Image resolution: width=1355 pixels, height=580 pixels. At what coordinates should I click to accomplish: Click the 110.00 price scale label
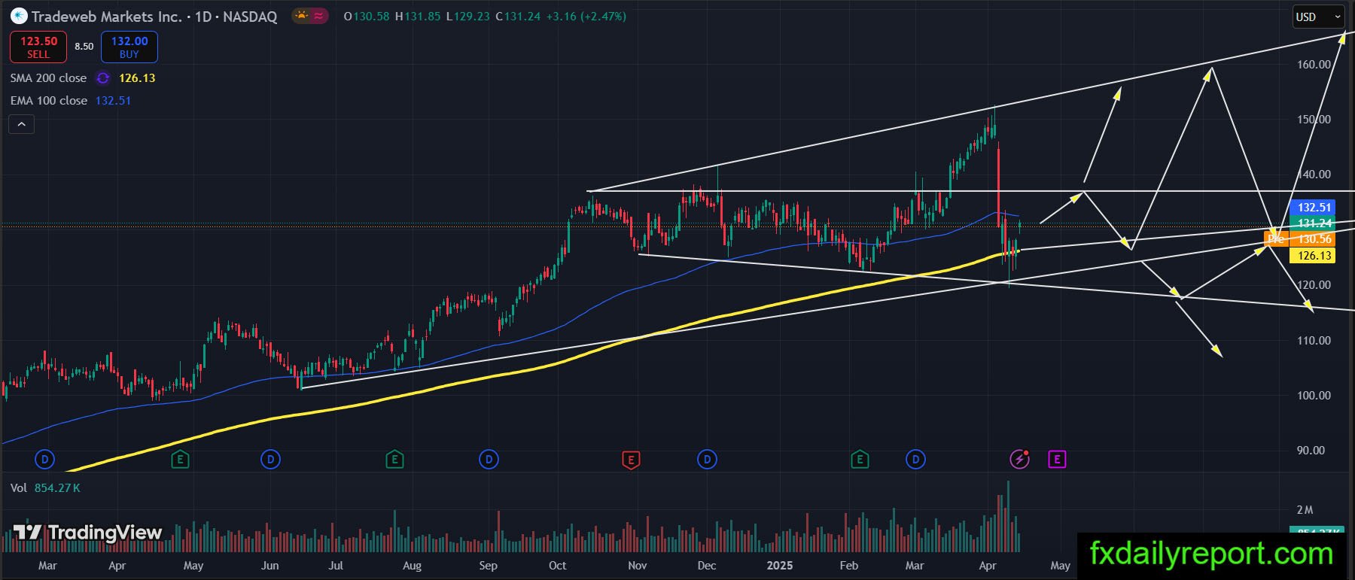pos(1314,341)
